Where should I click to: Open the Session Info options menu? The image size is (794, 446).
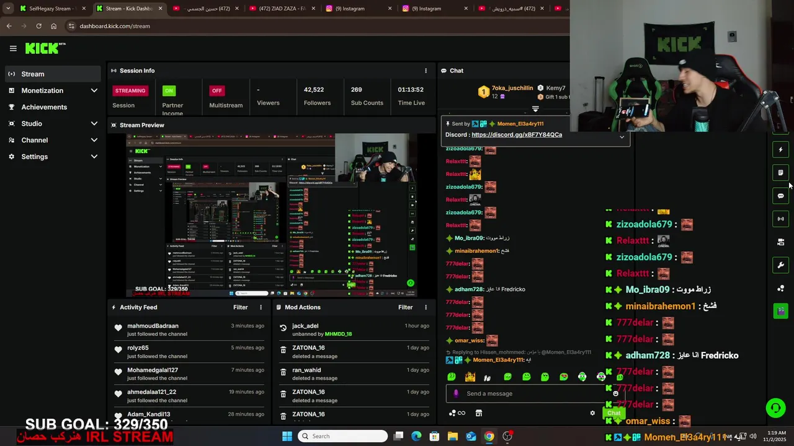tap(426, 71)
